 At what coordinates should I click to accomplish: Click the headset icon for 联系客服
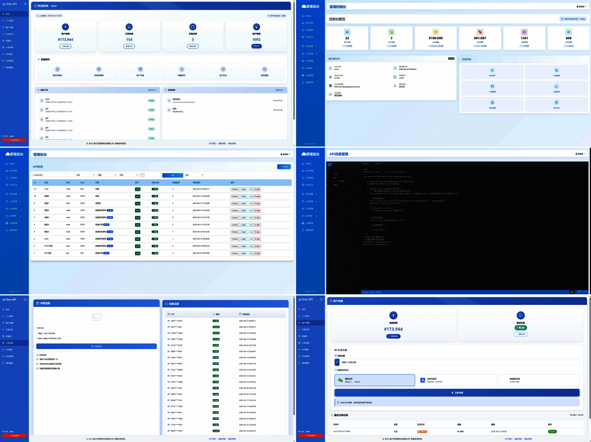click(x=265, y=70)
